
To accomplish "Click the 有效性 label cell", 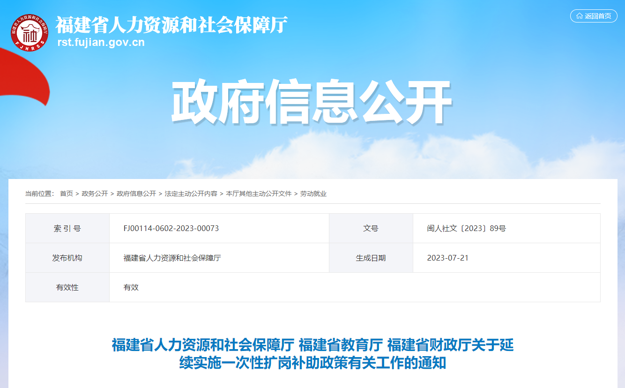I will tap(67, 288).
